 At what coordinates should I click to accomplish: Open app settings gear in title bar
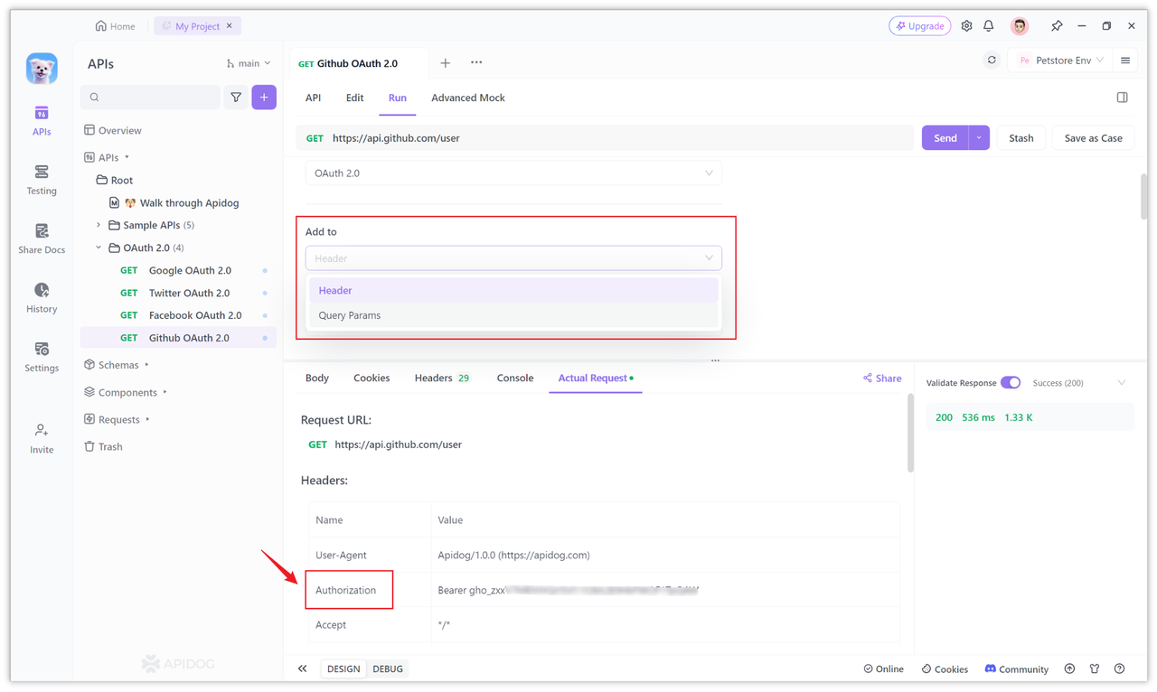tap(966, 26)
